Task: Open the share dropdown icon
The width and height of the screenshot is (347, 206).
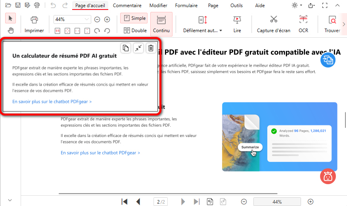Action: [312, 6]
